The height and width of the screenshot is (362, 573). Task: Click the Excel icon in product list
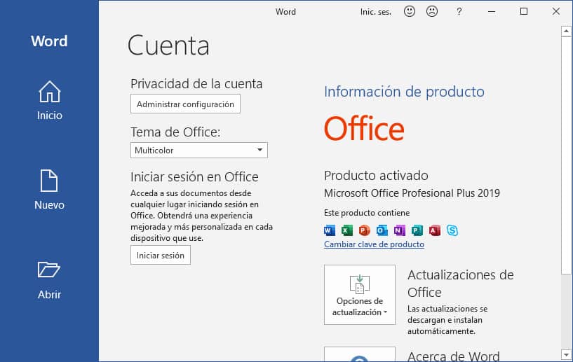(x=347, y=230)
